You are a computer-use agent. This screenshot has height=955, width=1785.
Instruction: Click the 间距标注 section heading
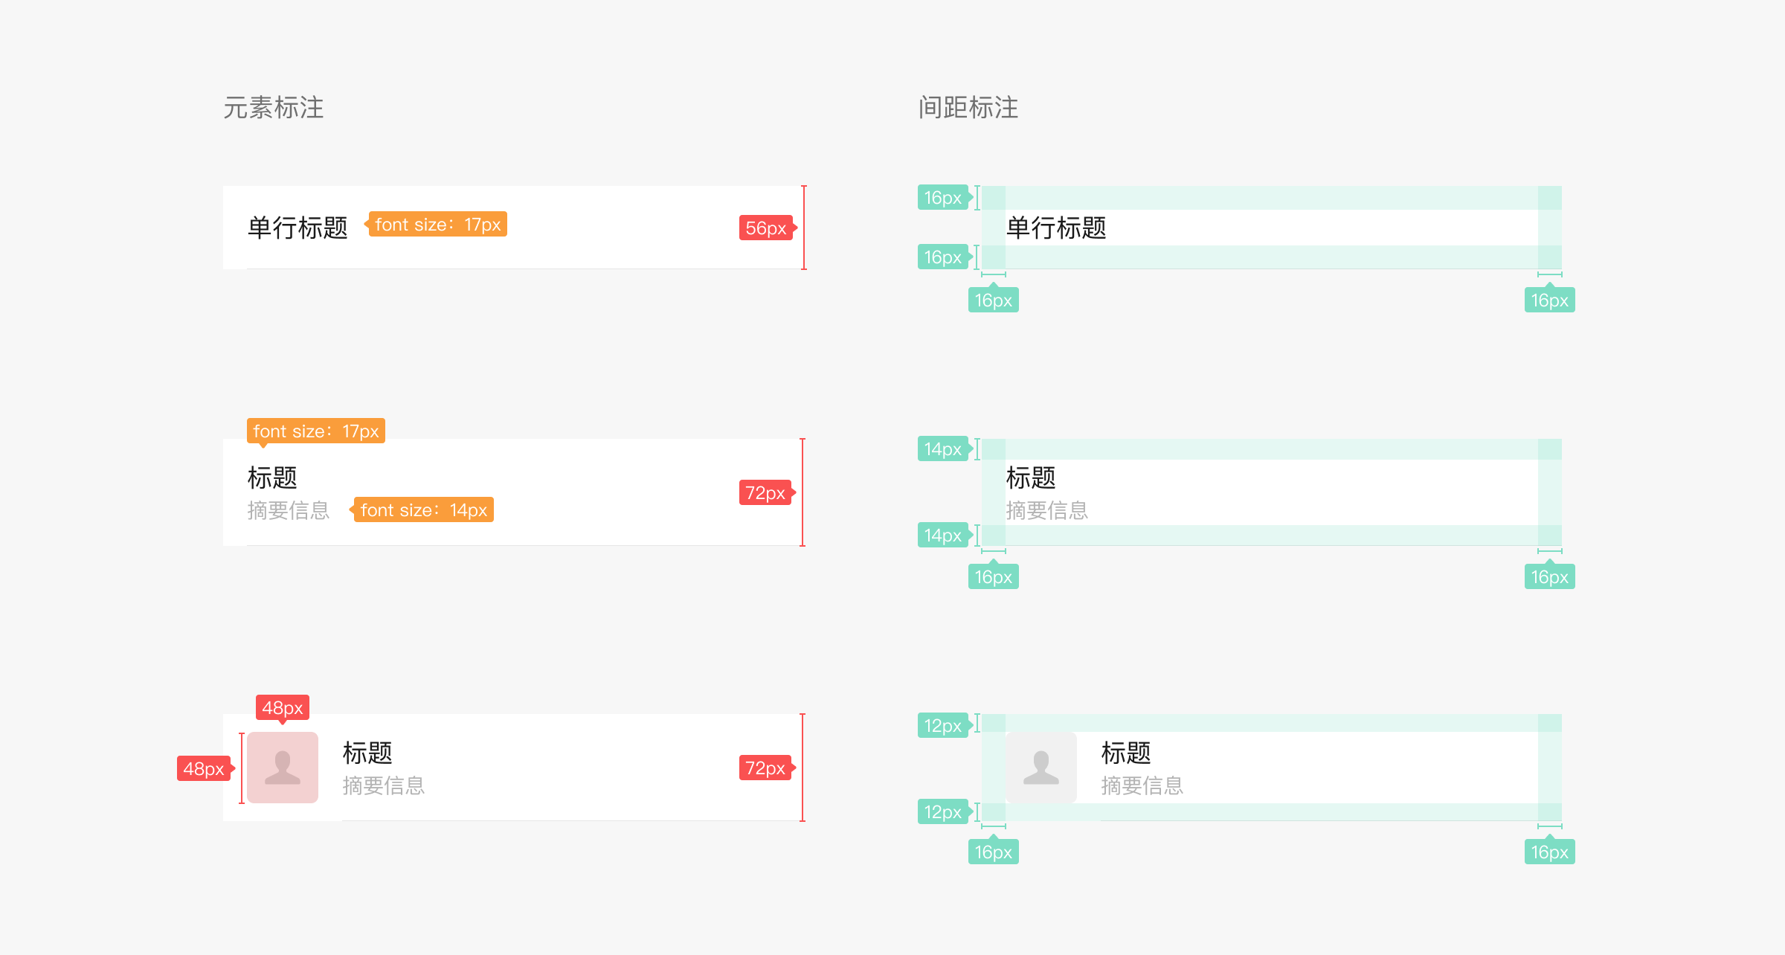[x=968, y=108]
